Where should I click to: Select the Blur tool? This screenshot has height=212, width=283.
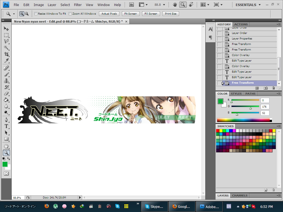pyautogui.click(x=6, y=106)
